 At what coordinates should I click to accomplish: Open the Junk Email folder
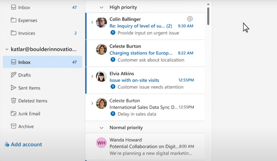coord(42,114)
